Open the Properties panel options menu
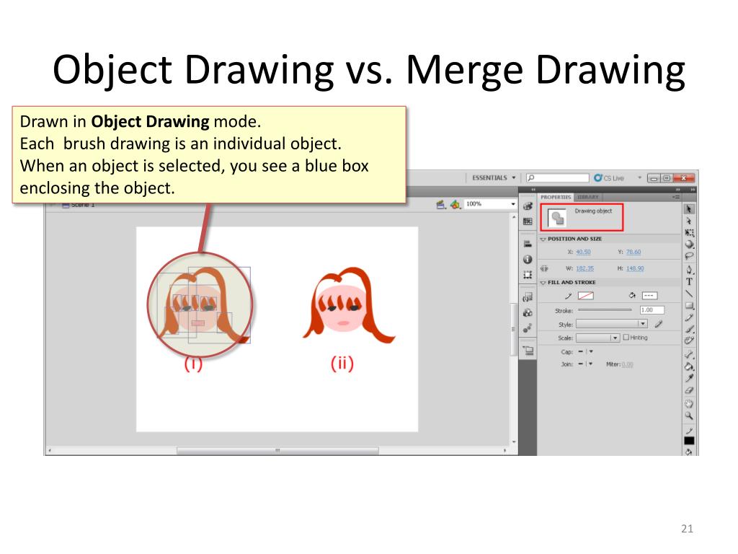Viewport: 738px width, 554px height. click(x=676, y=197)
